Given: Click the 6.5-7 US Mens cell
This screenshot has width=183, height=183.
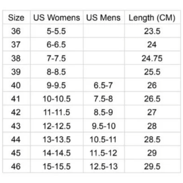Looking at the screenshot, I should 104,85.
